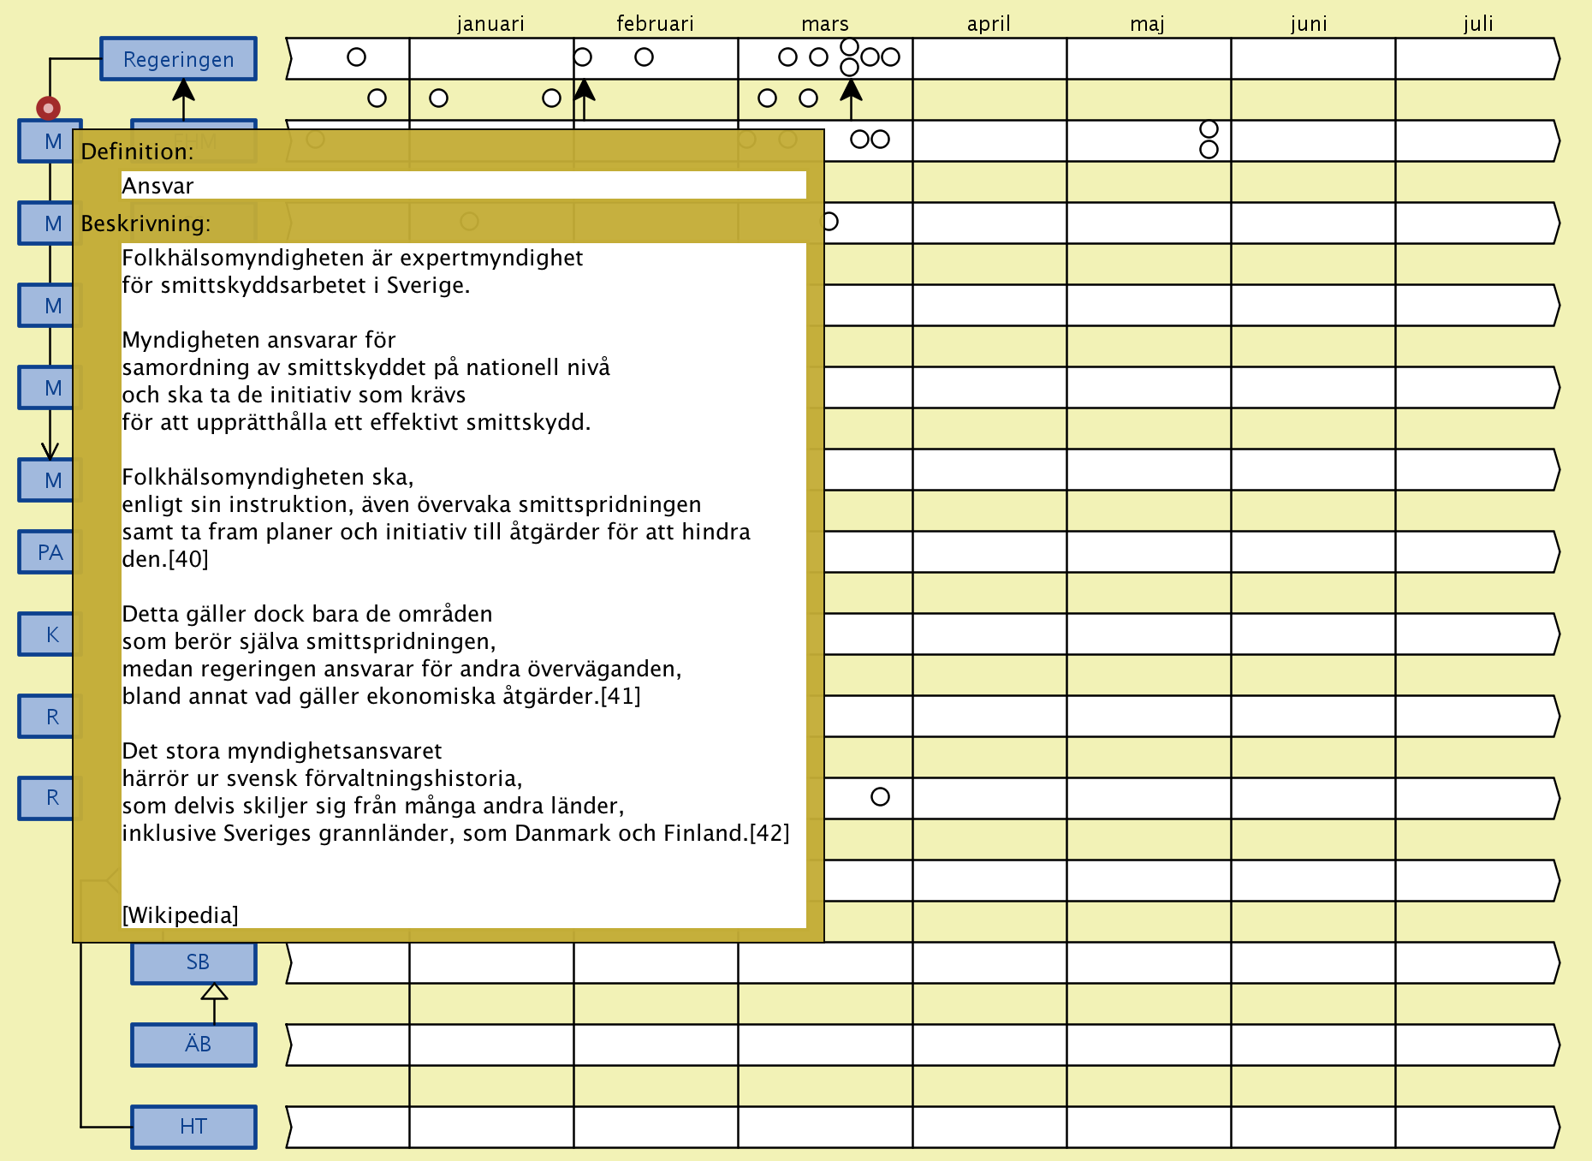Click the first event circle in the Regeringen row

[x=356, y=57]
